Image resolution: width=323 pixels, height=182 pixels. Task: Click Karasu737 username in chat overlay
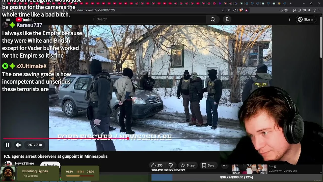click(x=29, y=25)
